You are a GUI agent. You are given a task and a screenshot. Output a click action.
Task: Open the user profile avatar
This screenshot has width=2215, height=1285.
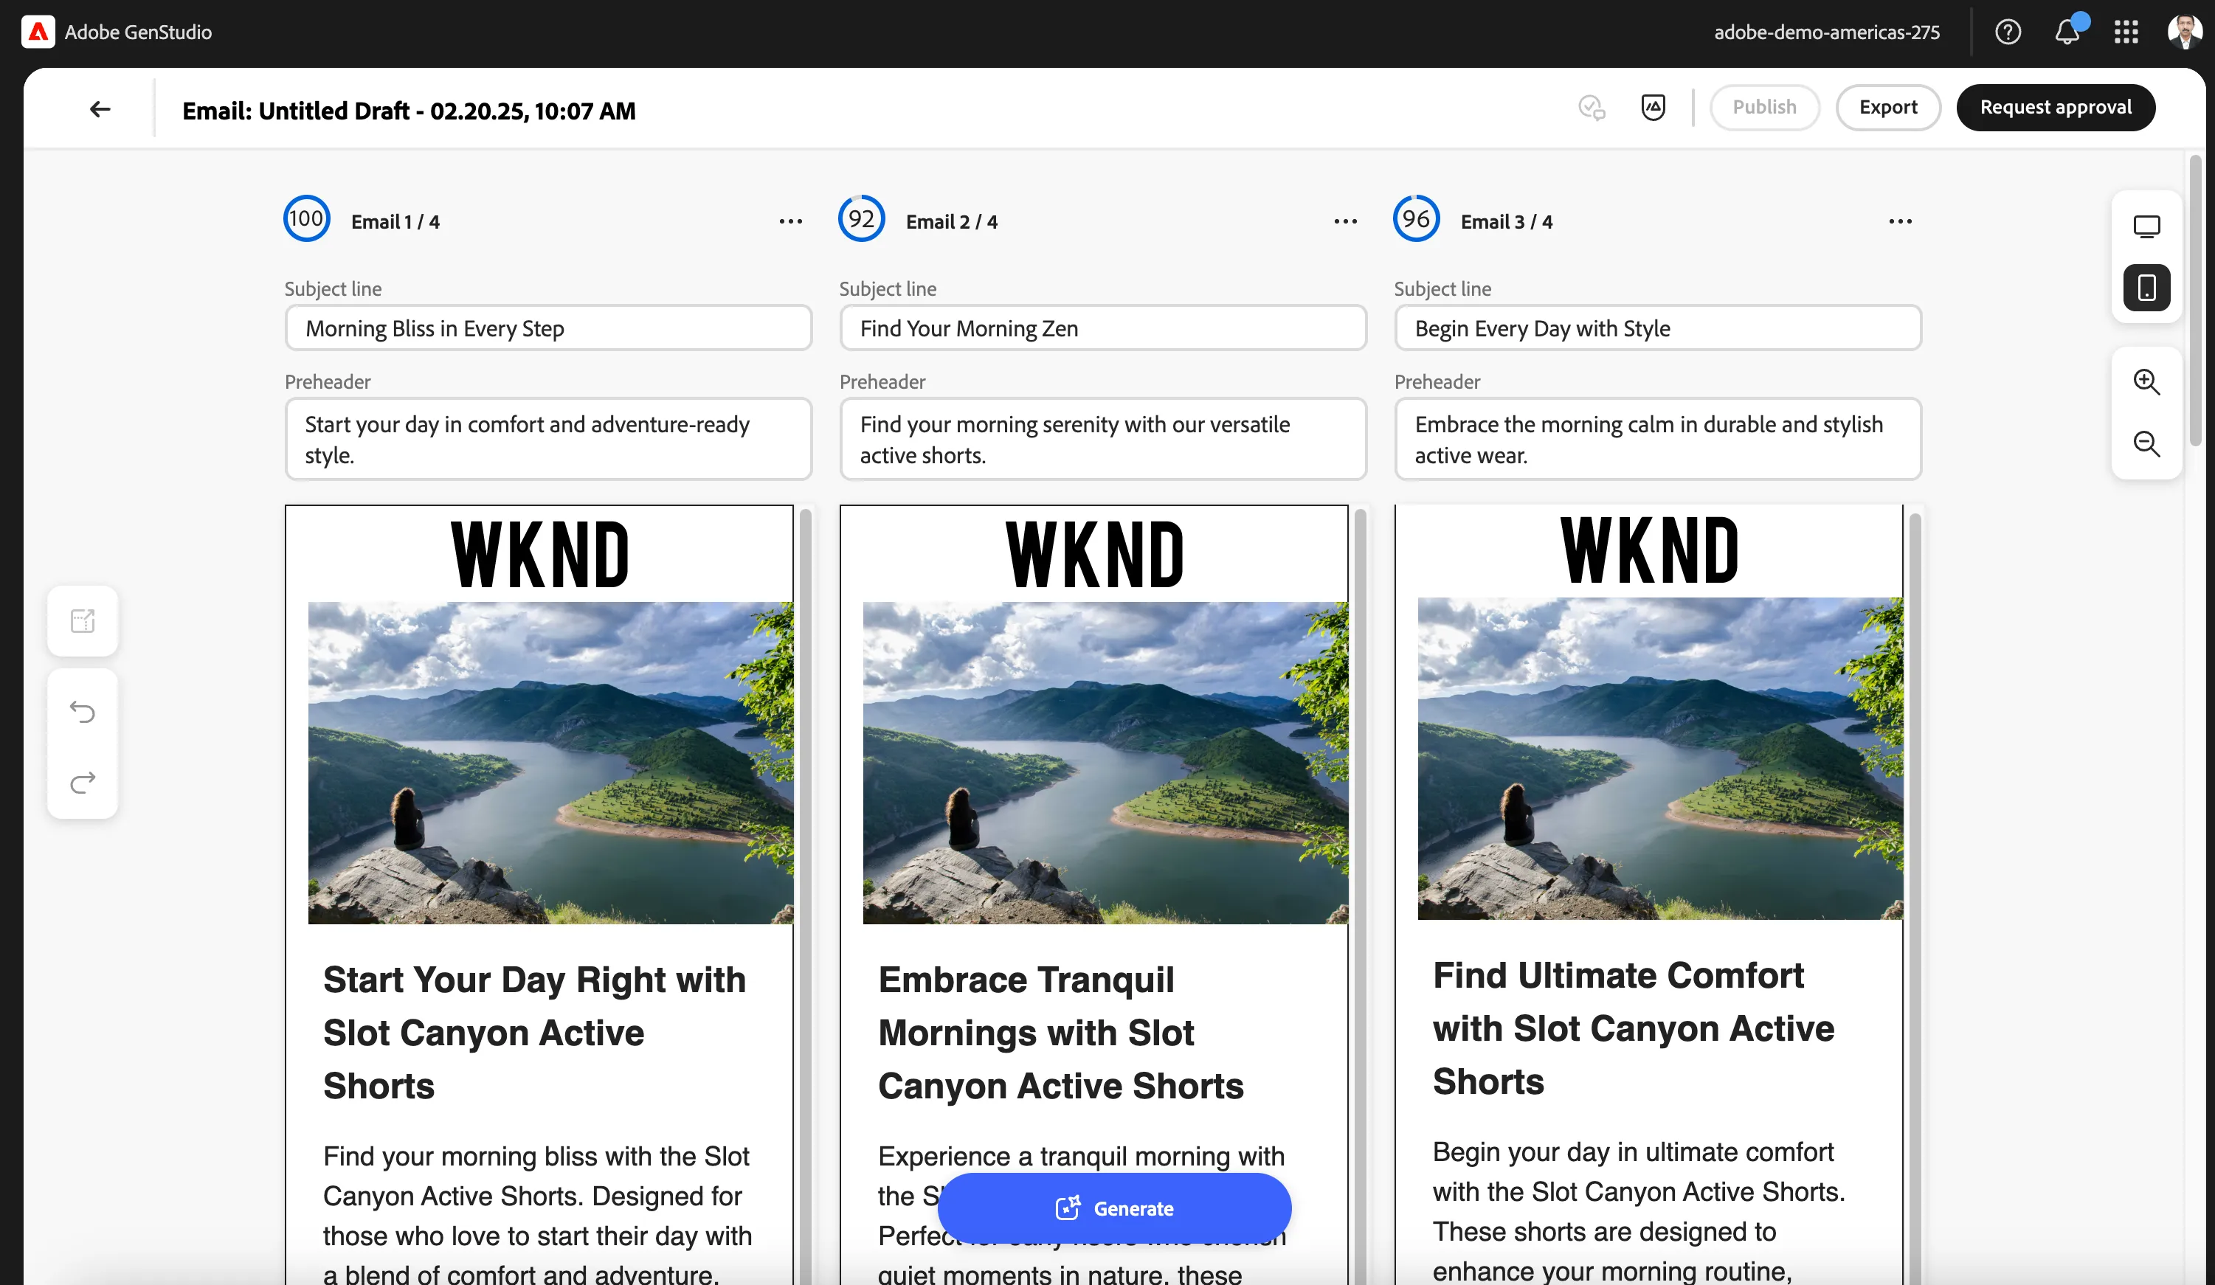pos(2184,32)
